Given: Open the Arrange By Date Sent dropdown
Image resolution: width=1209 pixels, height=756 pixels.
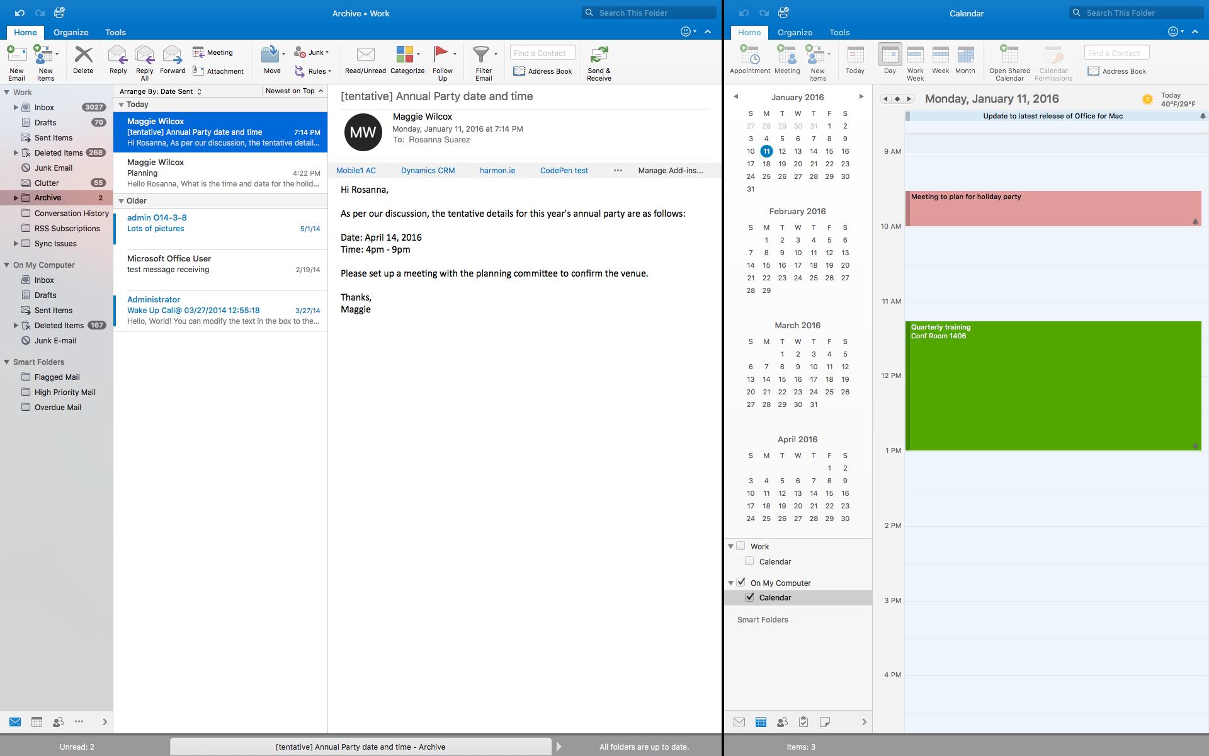Looking at the screenshot, I should (161, 91).
